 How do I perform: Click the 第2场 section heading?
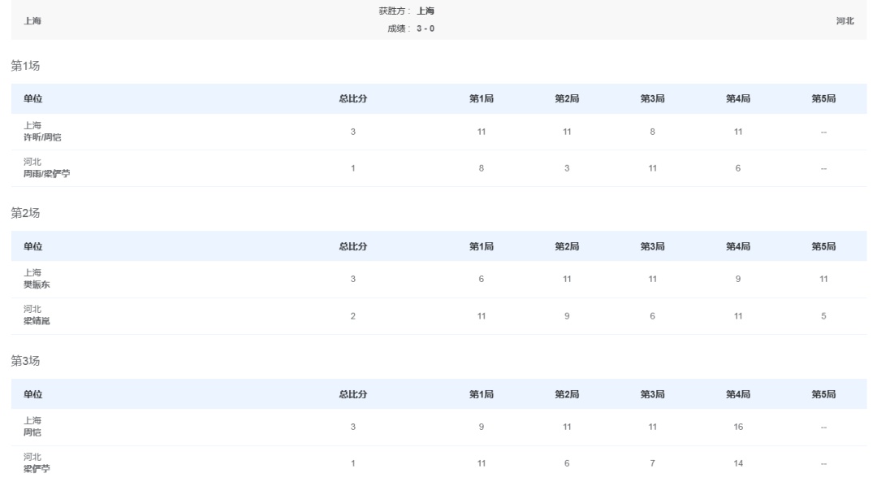point(25,213)
